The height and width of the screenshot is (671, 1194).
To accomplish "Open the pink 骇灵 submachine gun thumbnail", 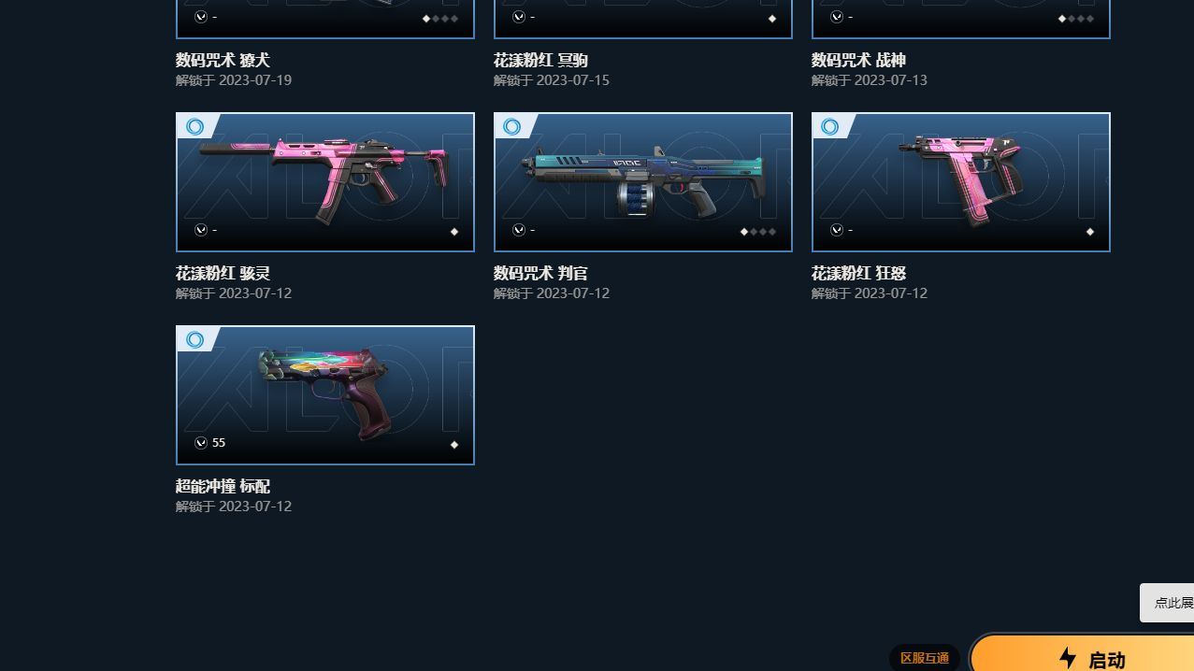I will click(325, 182).
